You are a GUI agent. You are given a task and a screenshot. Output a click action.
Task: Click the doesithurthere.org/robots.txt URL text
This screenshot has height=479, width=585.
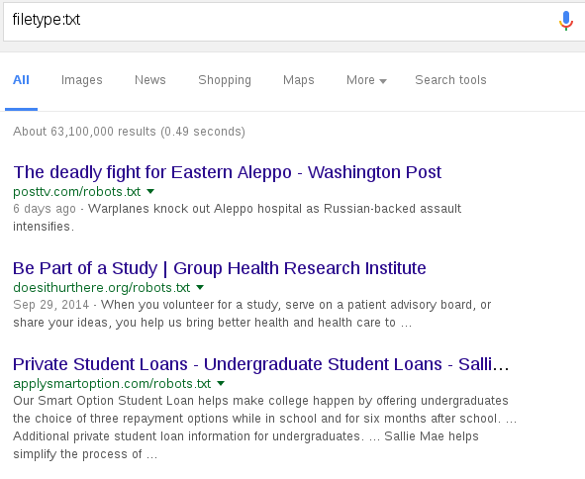coord(102,287)
